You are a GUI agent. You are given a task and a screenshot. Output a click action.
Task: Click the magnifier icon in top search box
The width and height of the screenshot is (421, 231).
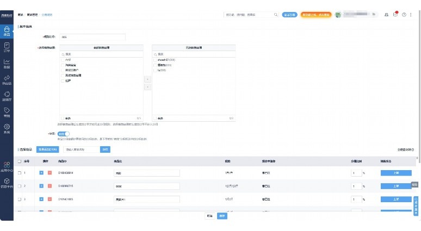click(x=275, y=15)
